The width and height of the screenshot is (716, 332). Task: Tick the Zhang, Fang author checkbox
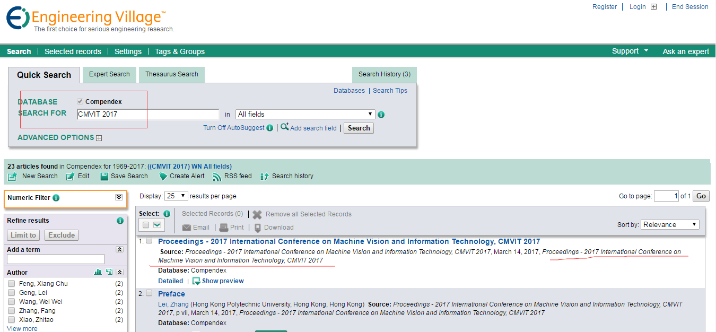11,311
